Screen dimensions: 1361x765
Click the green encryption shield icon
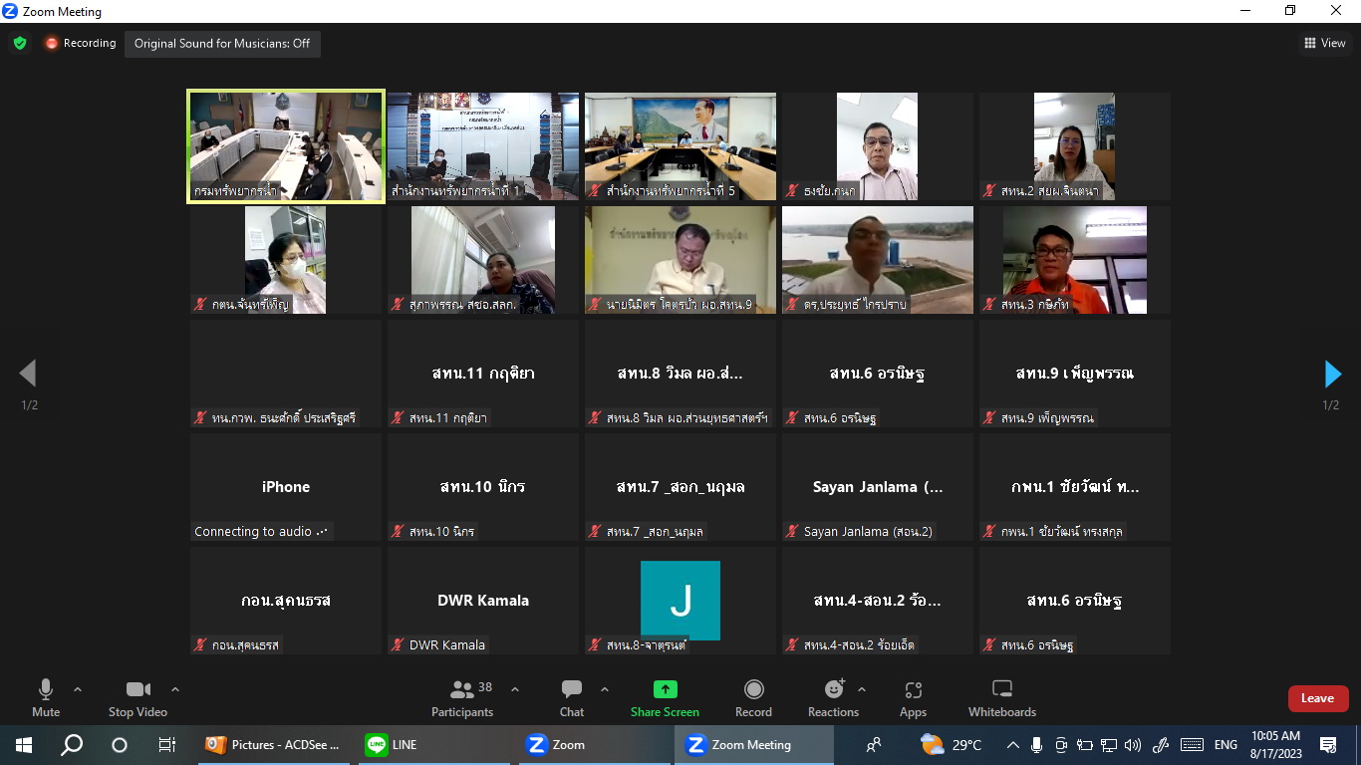[20, 44]
